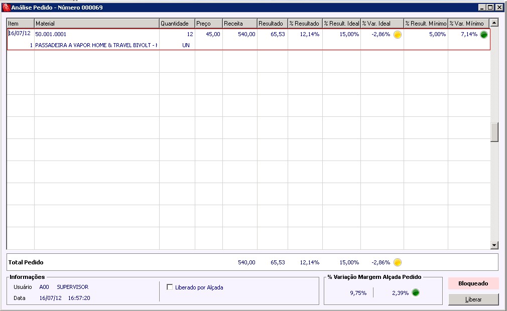507x311 pixels.
Task: Click the Data value 16/07/12
Action: 50,298
